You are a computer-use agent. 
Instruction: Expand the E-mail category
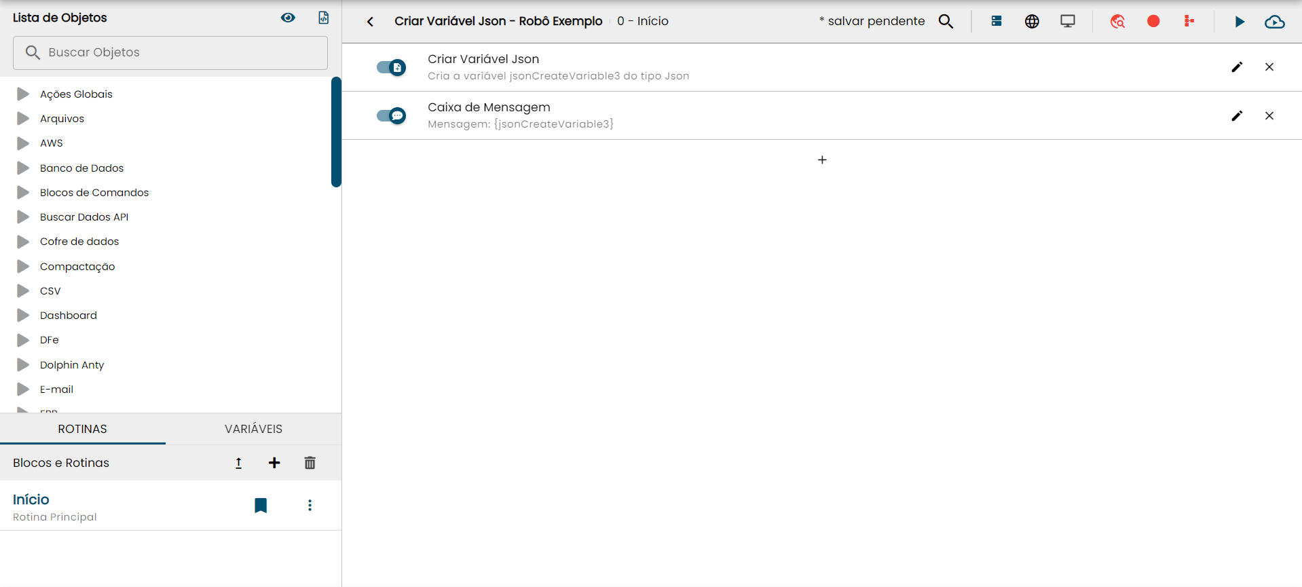pos(23,390)
